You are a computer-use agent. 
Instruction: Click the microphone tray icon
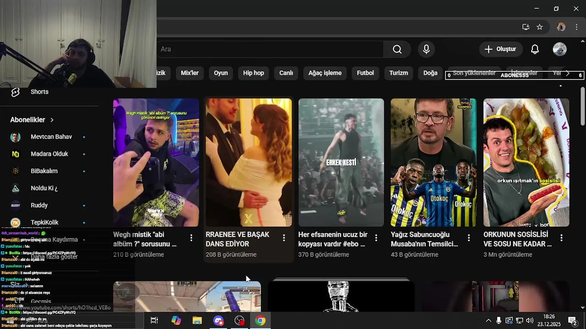point(499,321)
